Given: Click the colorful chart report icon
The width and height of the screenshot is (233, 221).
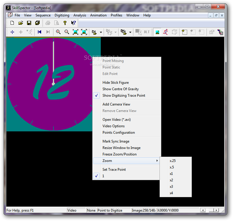Looking at the screenshot, I should click(x=220, y=32).
